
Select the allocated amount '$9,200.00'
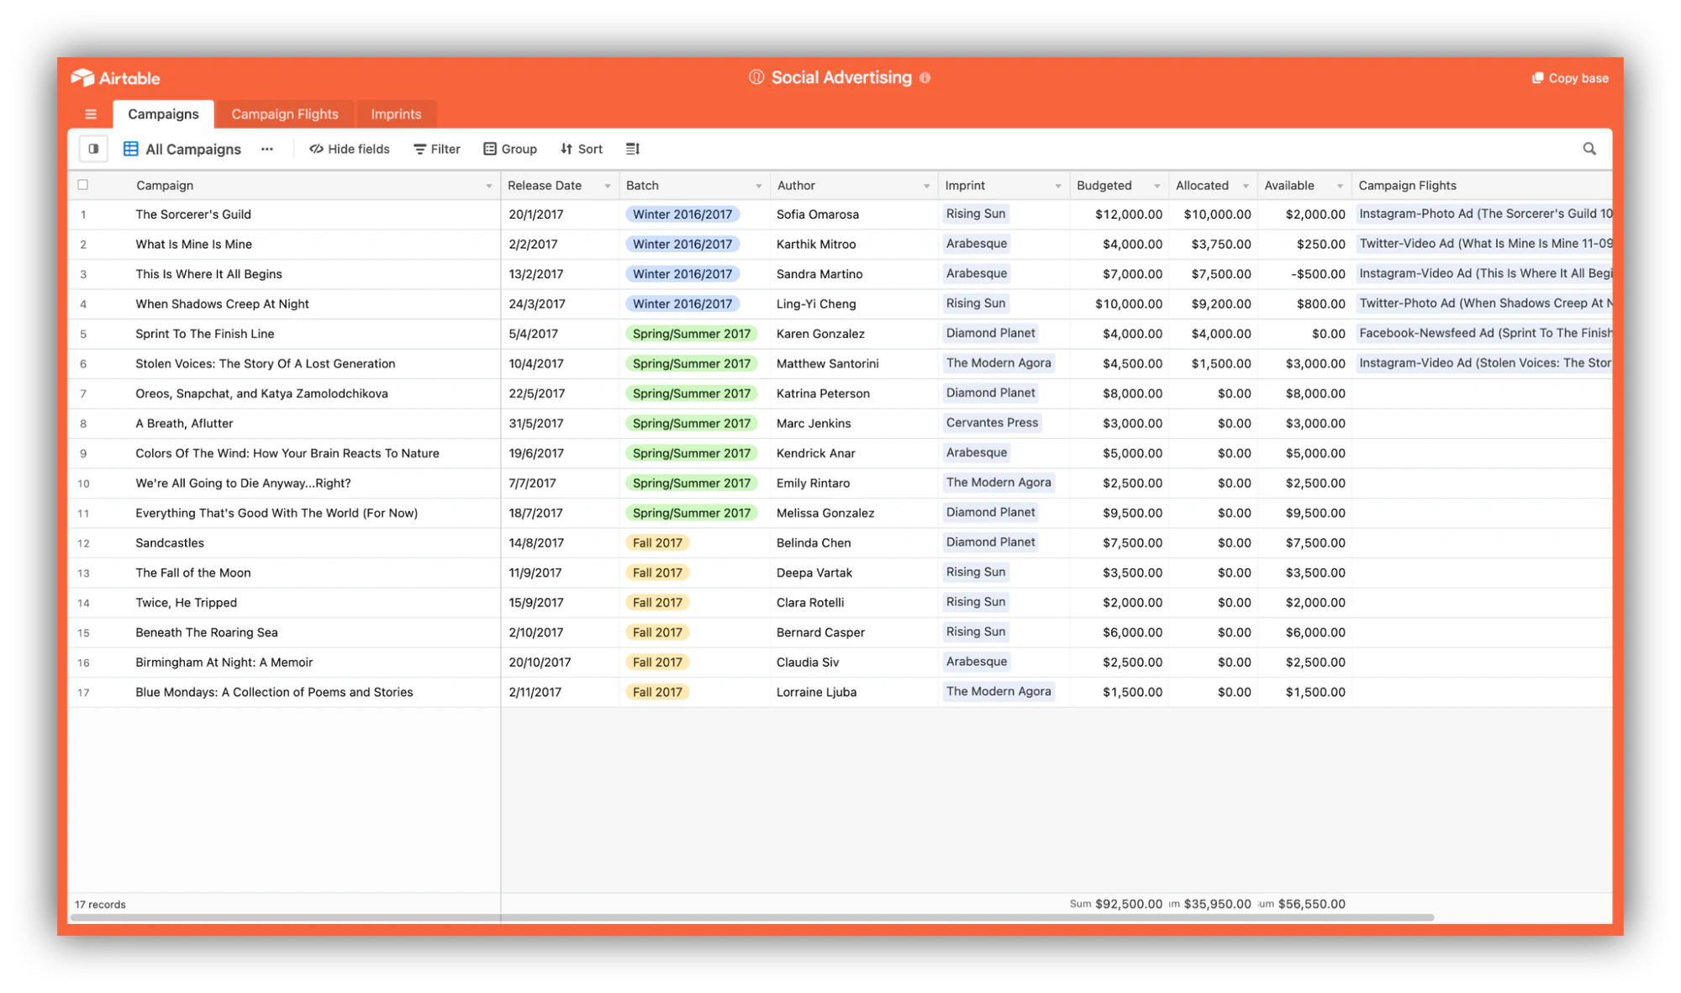click(x=1214, y=304)
